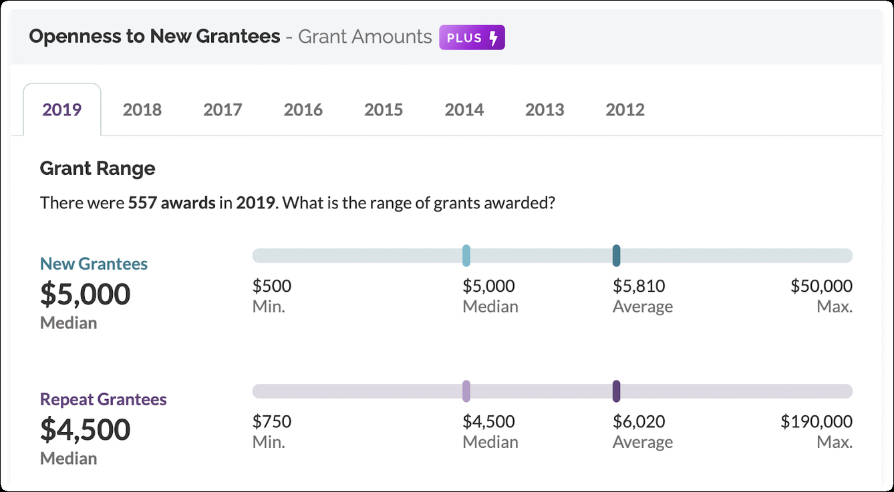Click the New Grantees heading link
This screenshot has width=894, height=492.
click(x=94, y=263)
